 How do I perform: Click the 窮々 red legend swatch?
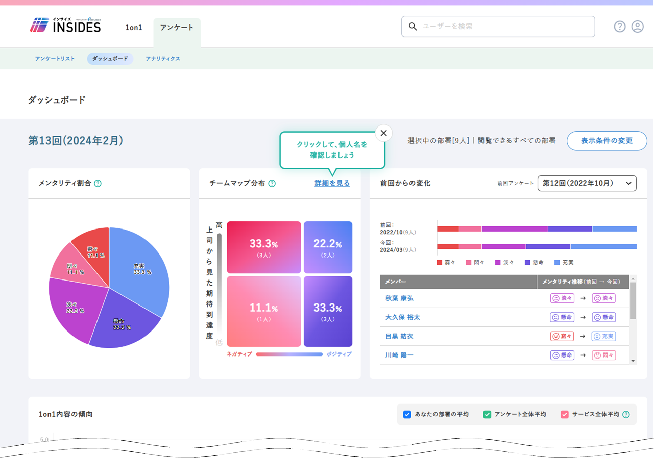[x=440, y=262]
